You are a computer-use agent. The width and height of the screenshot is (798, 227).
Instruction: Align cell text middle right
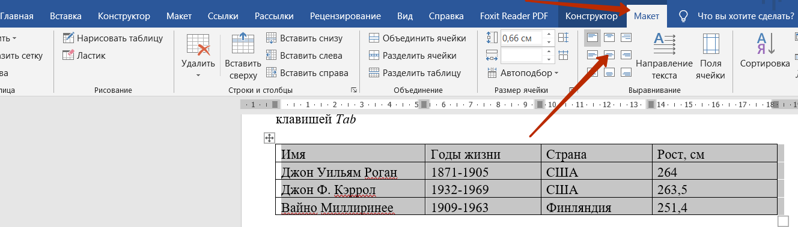point(626,56)
